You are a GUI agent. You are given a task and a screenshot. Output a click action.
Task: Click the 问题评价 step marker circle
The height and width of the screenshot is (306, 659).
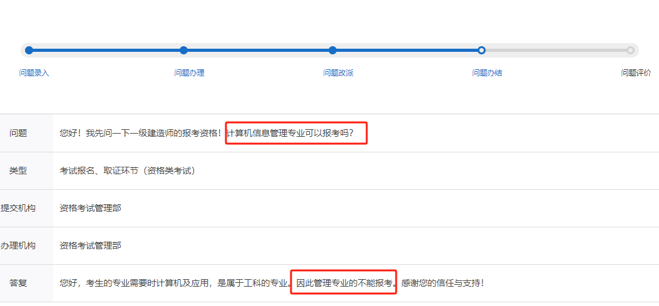(630, 51)
